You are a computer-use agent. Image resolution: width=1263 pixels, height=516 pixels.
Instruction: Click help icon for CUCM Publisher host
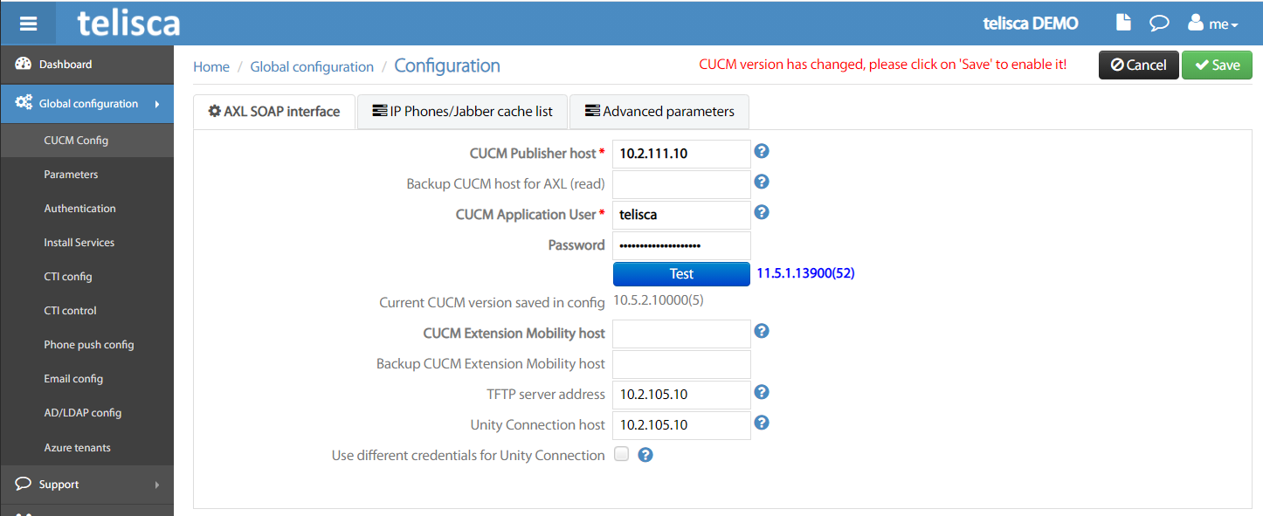762,152
